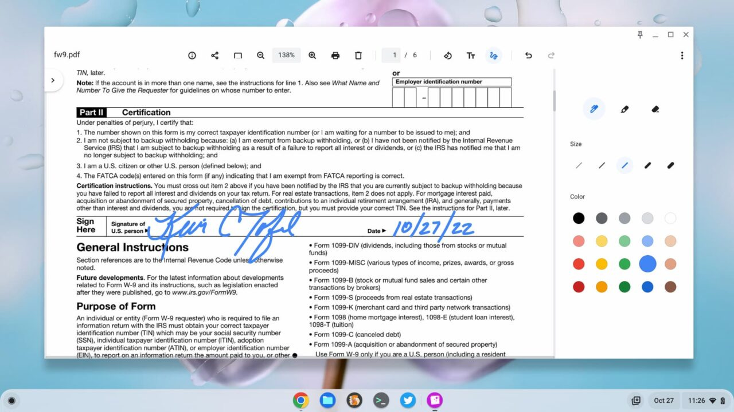Toggle the draw annotation tool
734x412 pixels.
(493, 56)
